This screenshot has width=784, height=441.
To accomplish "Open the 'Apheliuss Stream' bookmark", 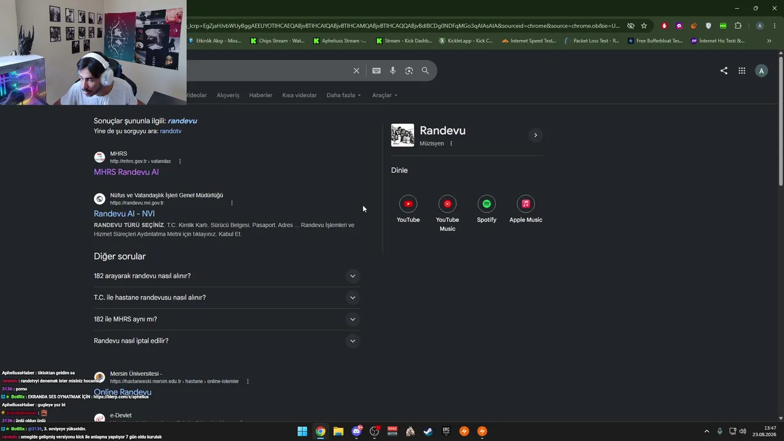I will click(x=340, y=41).
